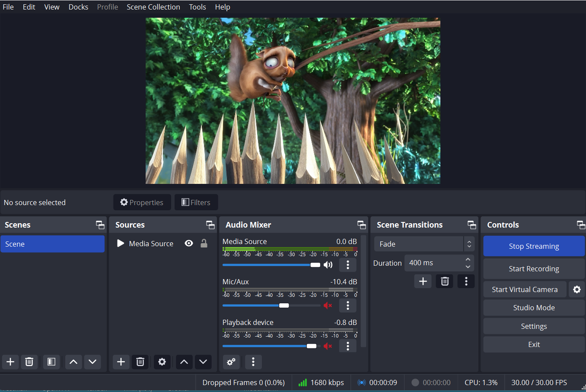Image resolution: width=586 pixels, height=392 pixels.
Task: Open scene filters icon in Scenes toolbar
Action: click(x=51, y=362)
